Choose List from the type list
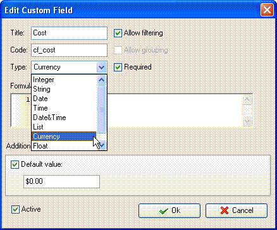Screen dimensions: 277x230 click(x=64, y=127)
